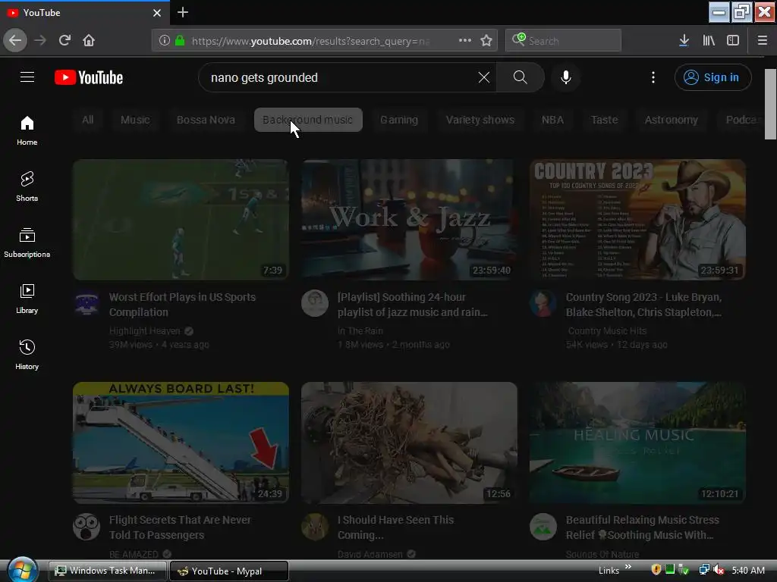Select the Bossa Nova filter chip
The width and height of the screenshot is (777, 582).
point(206,120)
